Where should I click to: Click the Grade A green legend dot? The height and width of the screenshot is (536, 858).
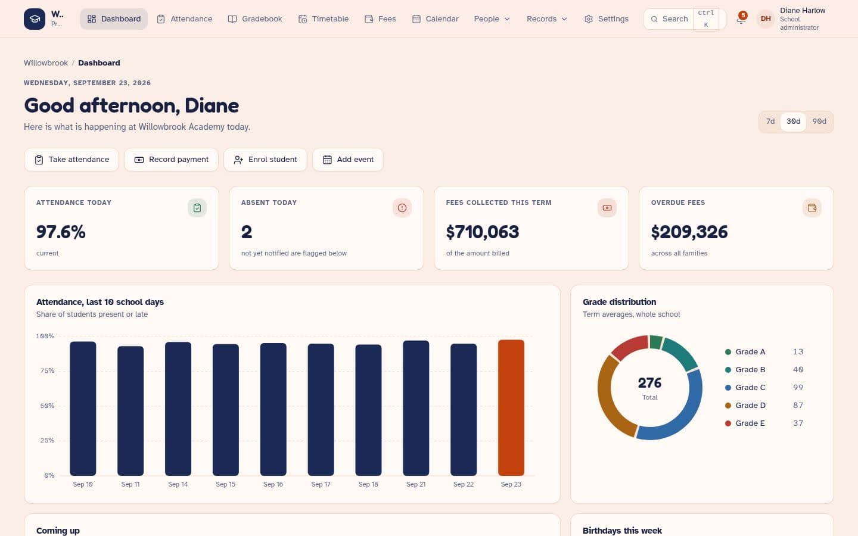tap(728, 352)
